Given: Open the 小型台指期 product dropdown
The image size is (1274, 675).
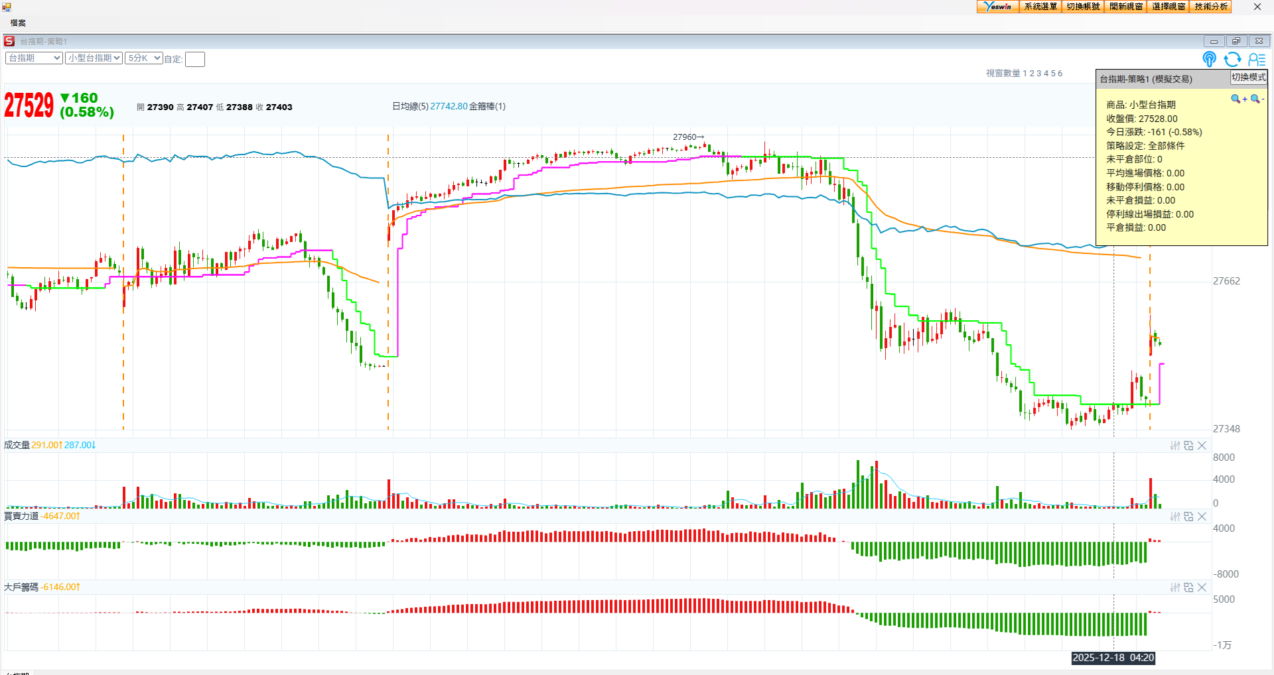Looking at the screenshot, I should tap(94, 58).
